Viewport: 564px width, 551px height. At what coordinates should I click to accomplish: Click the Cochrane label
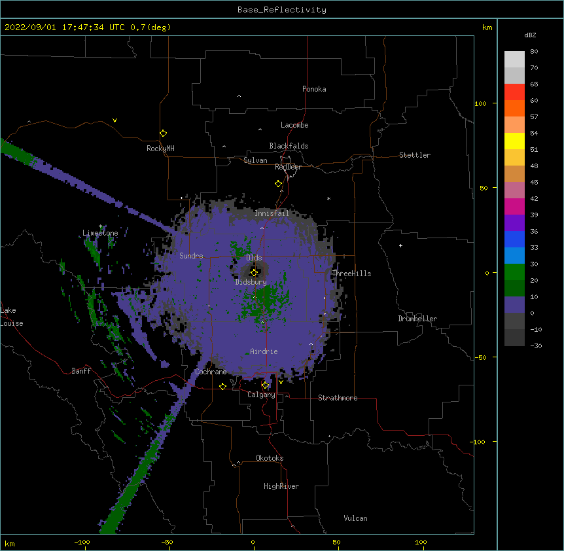tap(211, 372)
